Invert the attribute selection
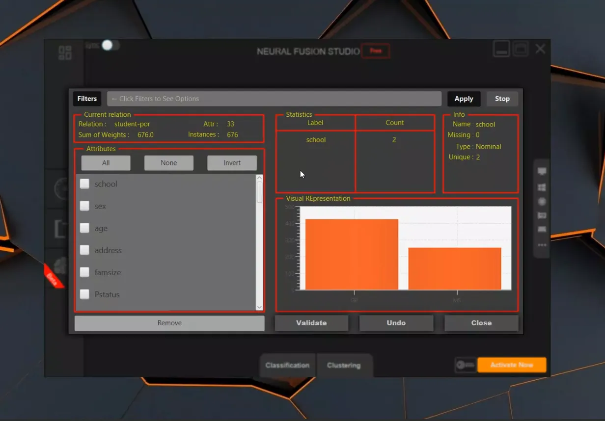 232,163
